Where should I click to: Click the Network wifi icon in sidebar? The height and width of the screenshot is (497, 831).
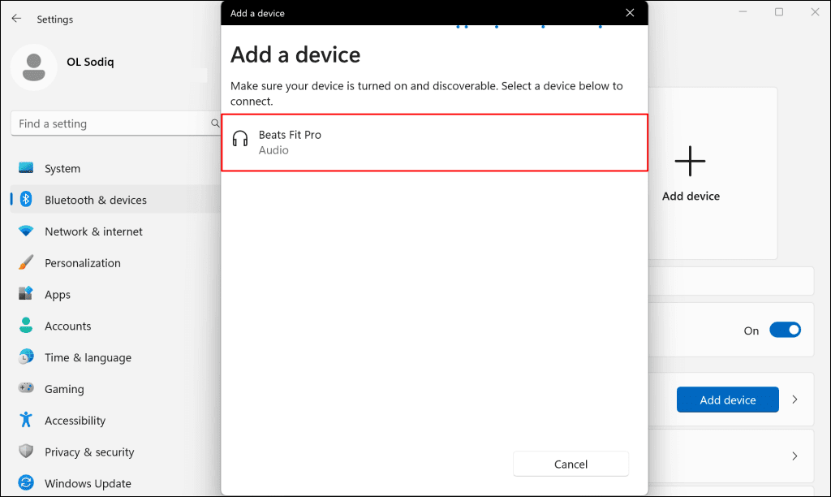click(x=26, y=231)
